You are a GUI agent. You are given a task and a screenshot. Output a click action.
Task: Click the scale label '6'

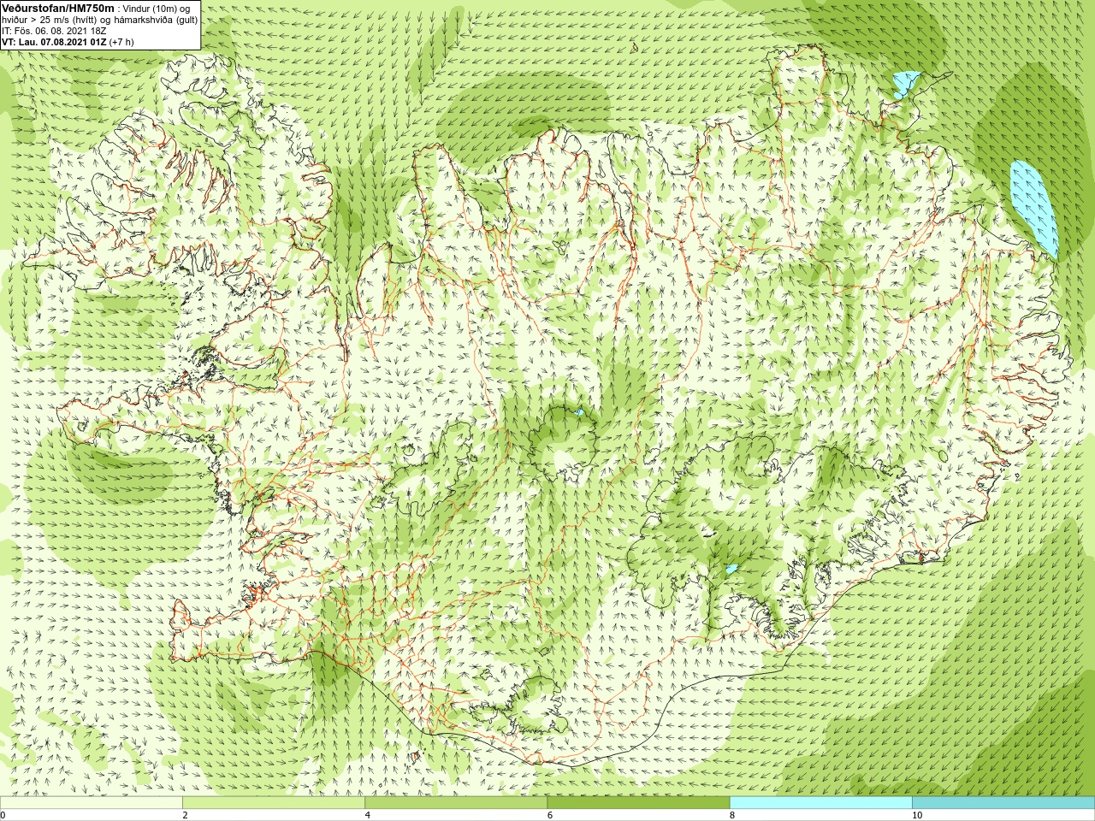pyautogui.click(x=550, y=815)
